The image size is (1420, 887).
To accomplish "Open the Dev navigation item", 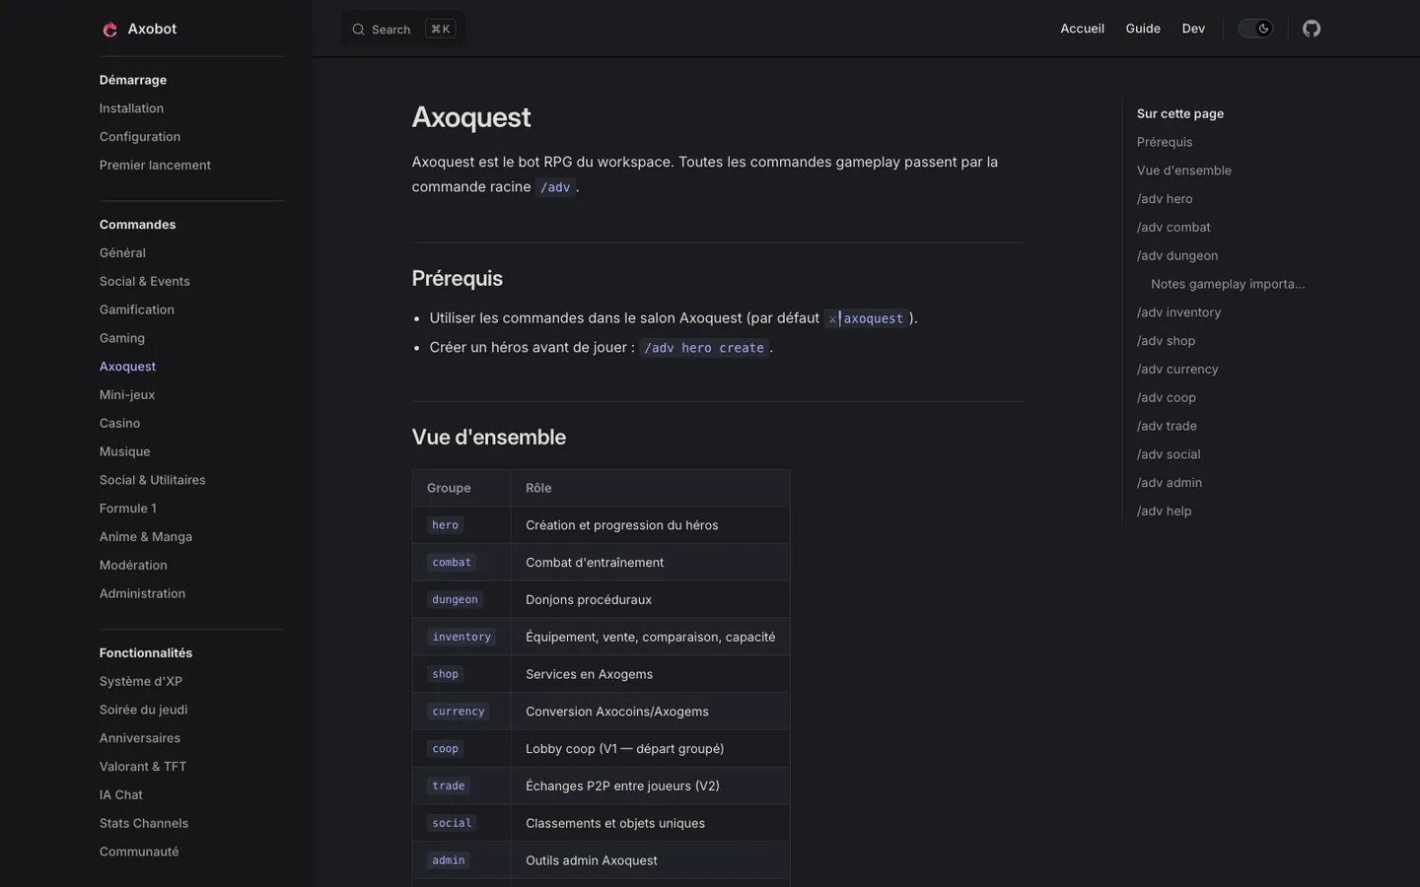I will [1193, 29].
